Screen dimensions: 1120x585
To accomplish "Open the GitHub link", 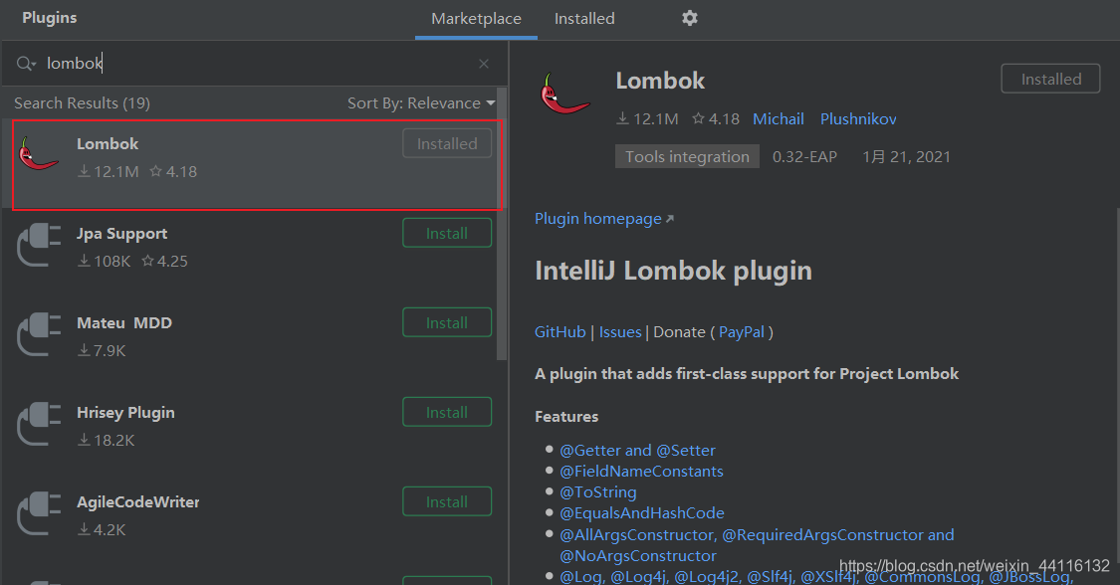I will point(560,331).
